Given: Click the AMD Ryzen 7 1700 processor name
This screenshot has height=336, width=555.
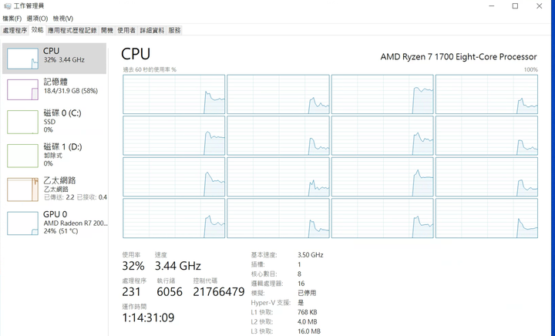Looking at the screenshot, I should pyautogui.click(x=459, y=56).
